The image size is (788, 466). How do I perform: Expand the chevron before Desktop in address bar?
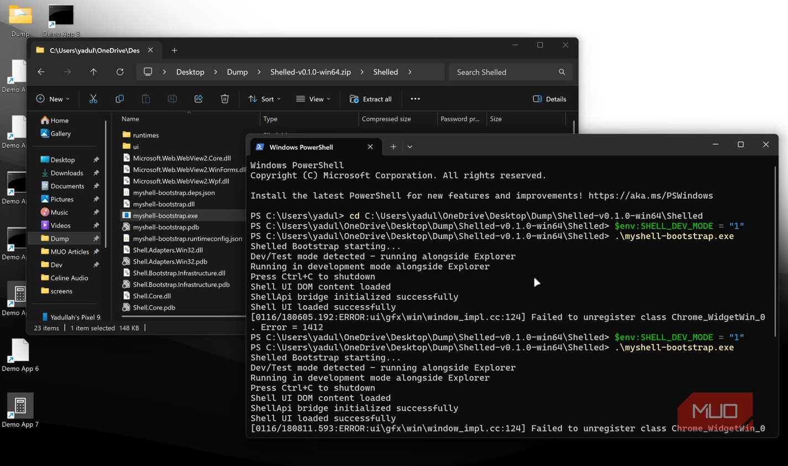tap(164, 72)
